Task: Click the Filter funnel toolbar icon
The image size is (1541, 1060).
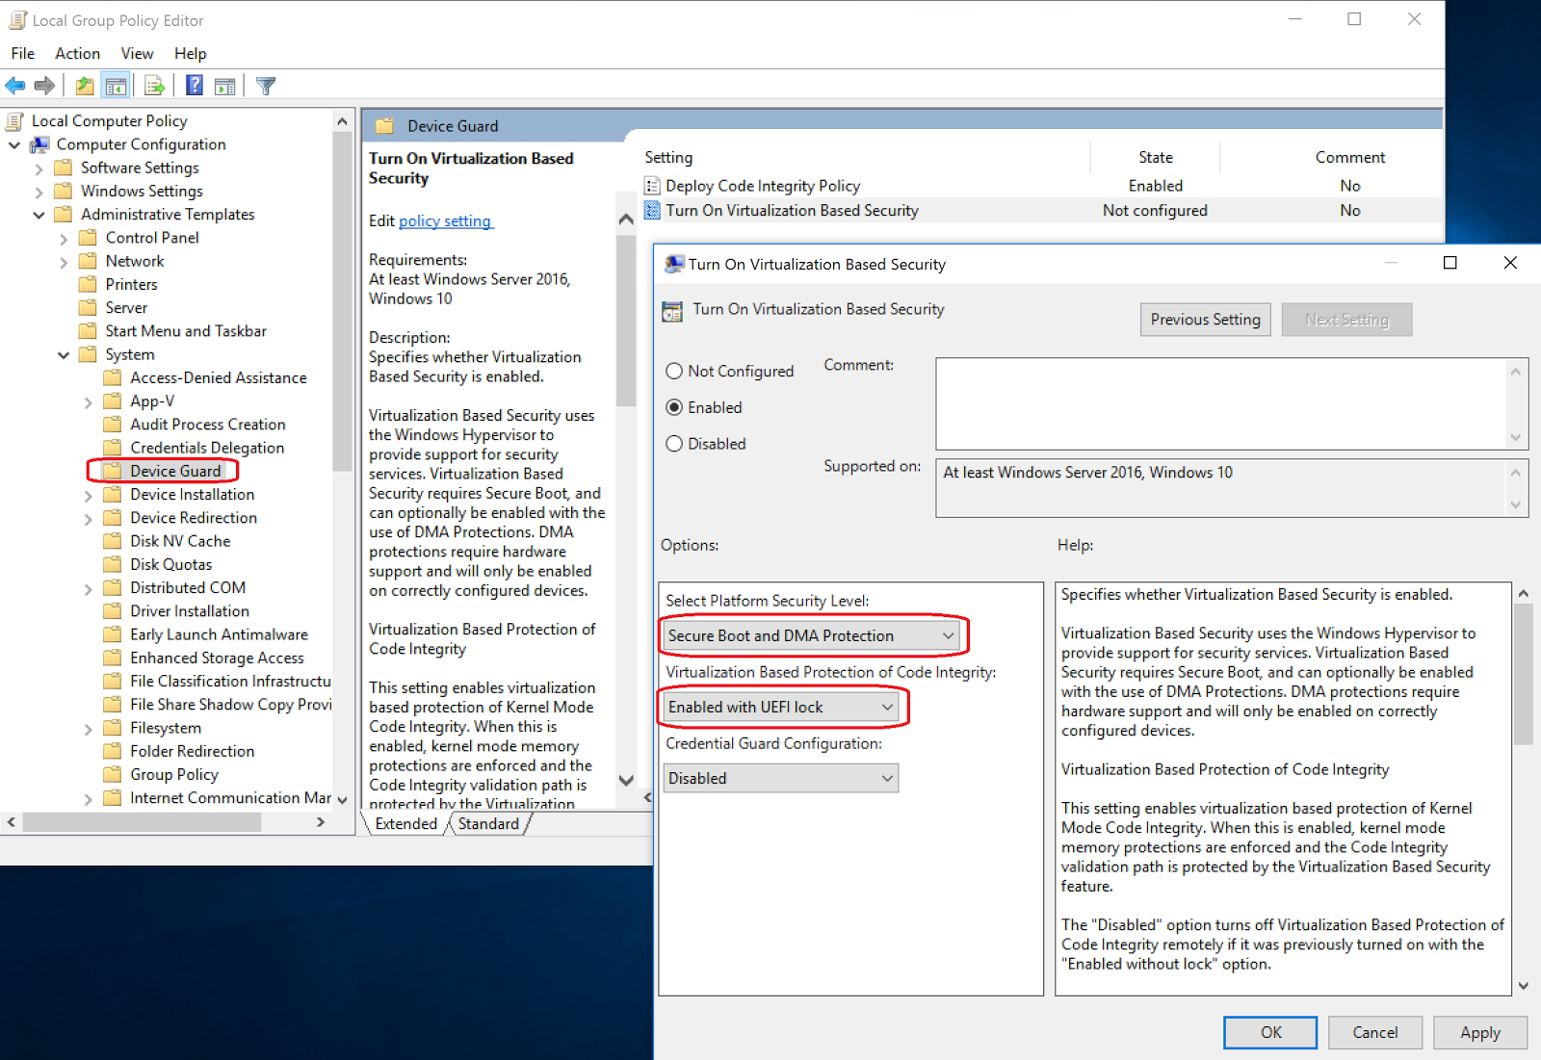Action: coord(266,86)
